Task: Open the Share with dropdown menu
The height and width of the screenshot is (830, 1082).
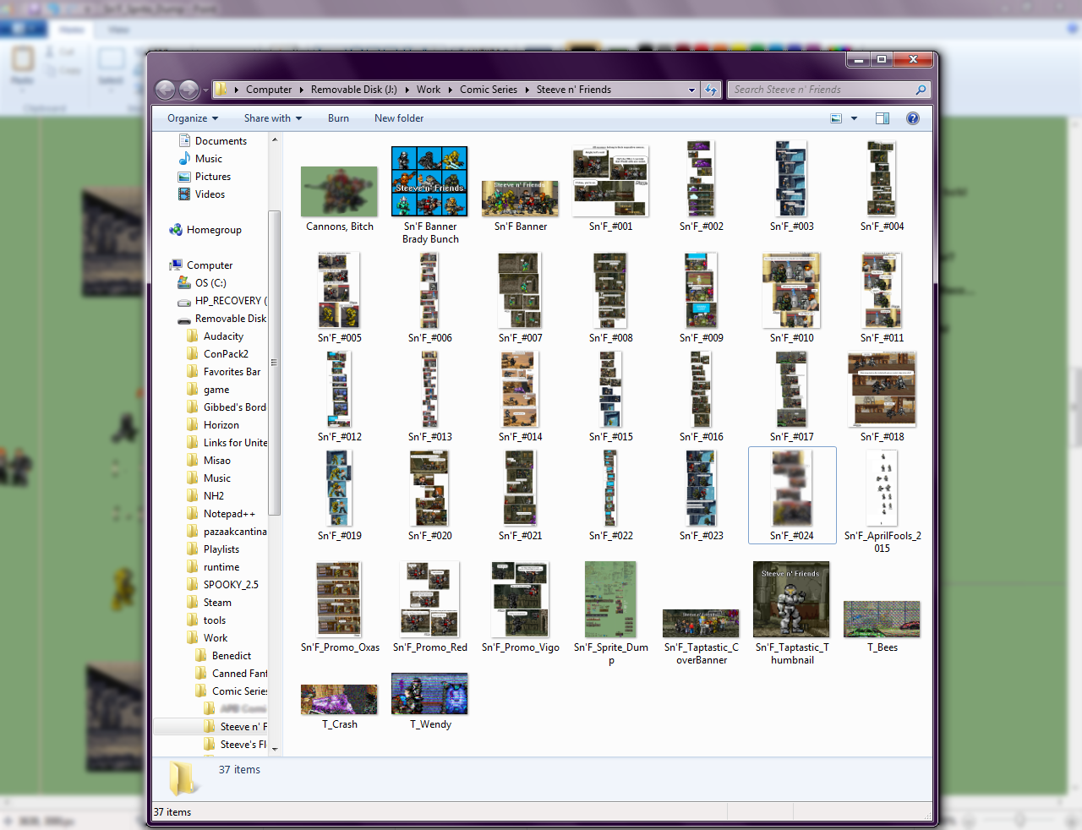Action: click(x=272, y=118)
